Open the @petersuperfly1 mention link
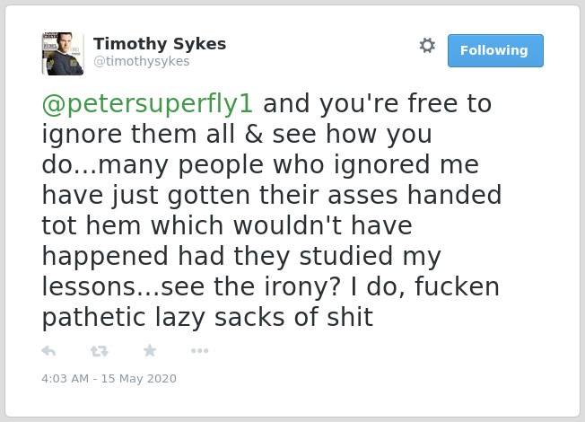The height and width of the screenshot is (422, 585). [148, 104]
